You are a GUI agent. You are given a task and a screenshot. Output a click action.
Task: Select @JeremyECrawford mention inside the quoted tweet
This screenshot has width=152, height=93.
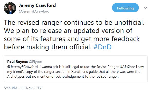[x=23, y=67]
